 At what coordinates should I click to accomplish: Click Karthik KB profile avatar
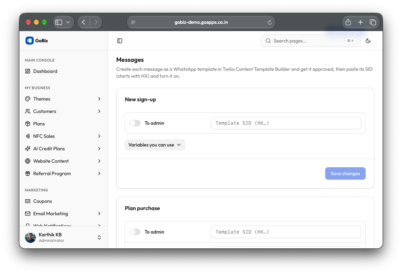(x=30, y=237)
